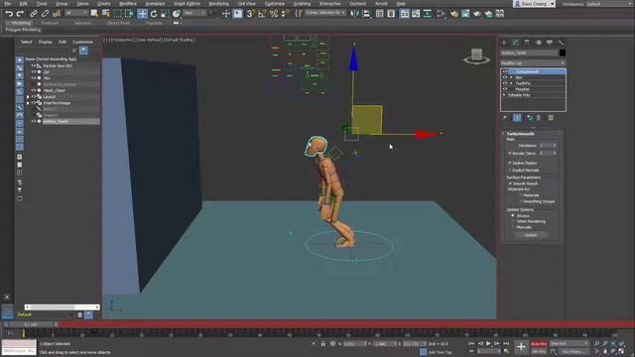Activate the Select and Rotate tool
The width and height of the screenshot is (635, 357).
click(x=154, y=14)
